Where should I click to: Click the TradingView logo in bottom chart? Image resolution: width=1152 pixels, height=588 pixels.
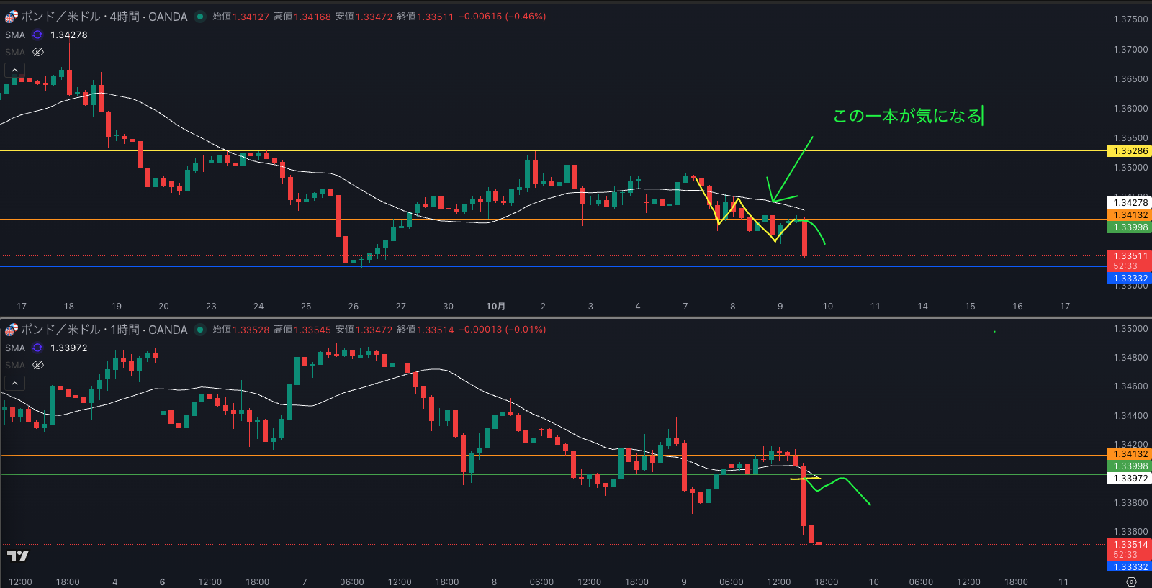click(x=17, y=556)
